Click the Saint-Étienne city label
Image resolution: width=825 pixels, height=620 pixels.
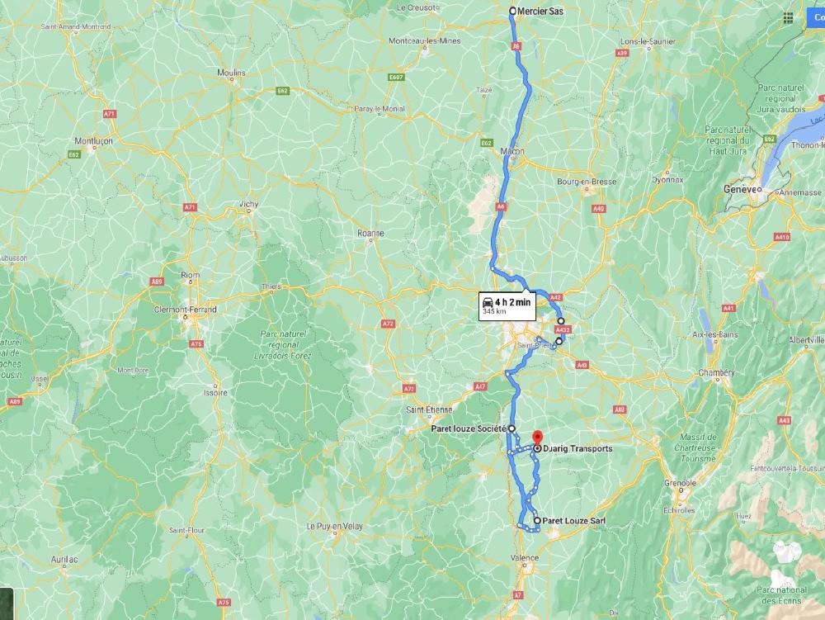tap(429, 409)
